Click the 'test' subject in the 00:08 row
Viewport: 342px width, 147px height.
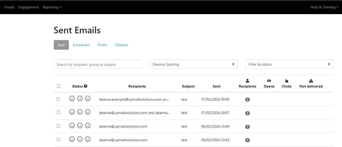click(x=184, y=99)
